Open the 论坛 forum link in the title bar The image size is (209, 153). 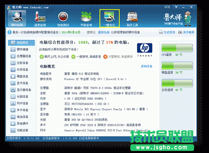167,7
